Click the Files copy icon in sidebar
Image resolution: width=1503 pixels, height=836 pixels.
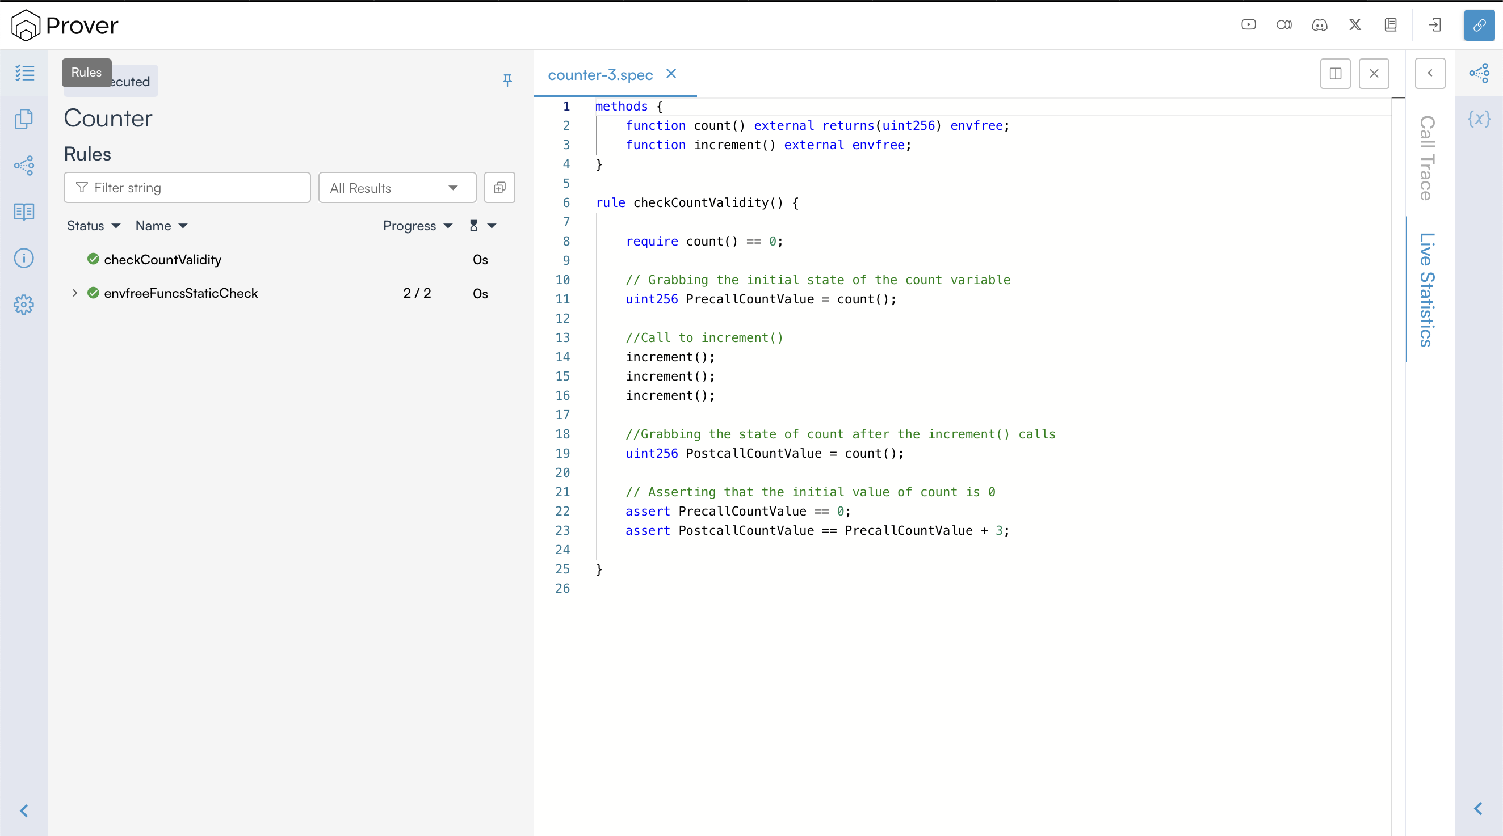tap(24, 119)
